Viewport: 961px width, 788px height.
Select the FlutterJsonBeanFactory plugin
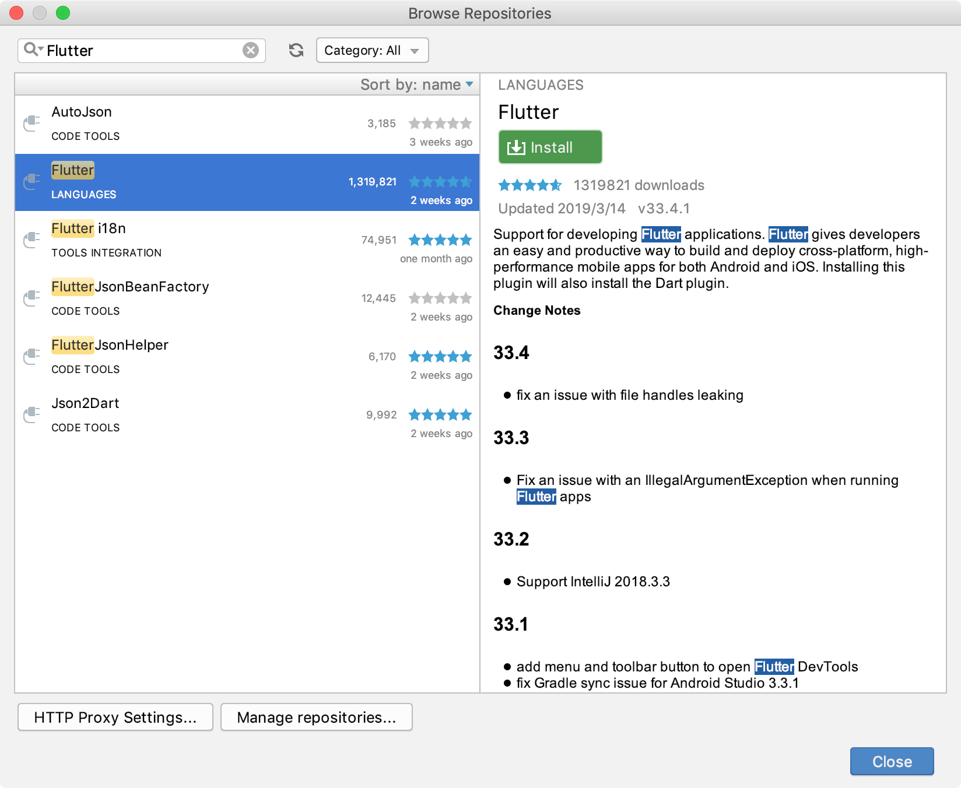247,299
